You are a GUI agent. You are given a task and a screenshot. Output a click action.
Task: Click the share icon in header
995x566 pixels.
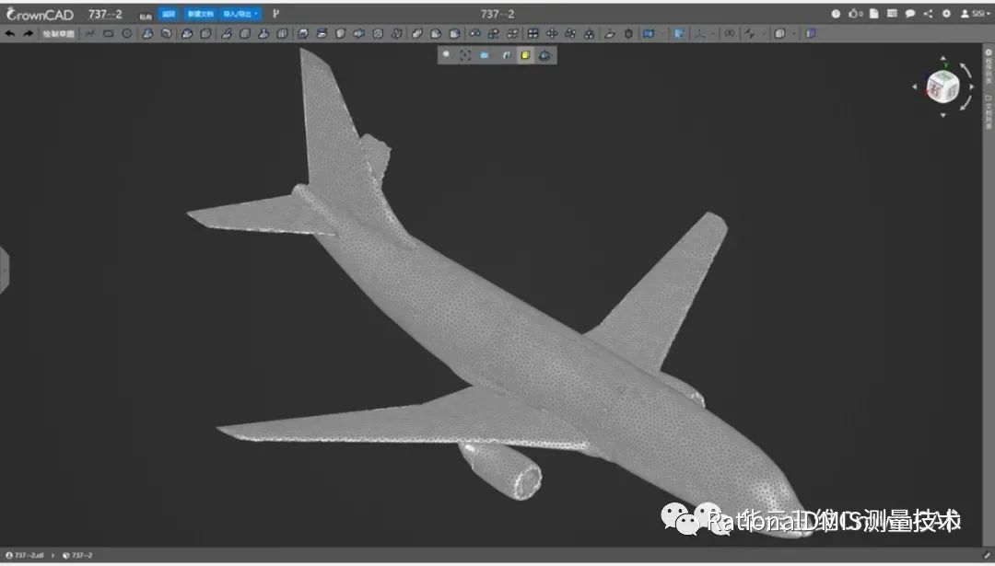point(928,14)
